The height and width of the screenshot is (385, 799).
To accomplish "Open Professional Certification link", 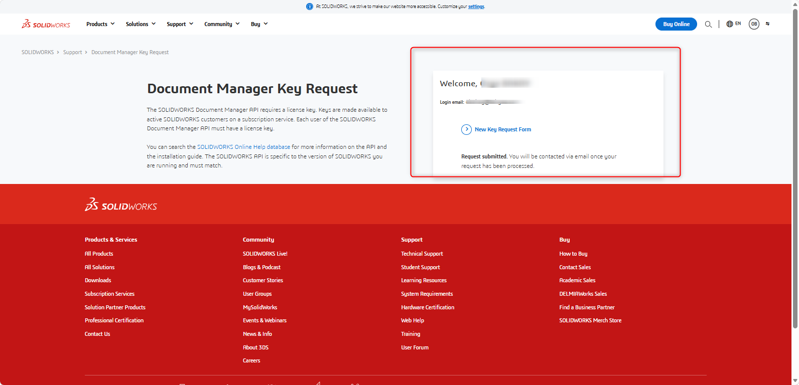I will (114, 320).
